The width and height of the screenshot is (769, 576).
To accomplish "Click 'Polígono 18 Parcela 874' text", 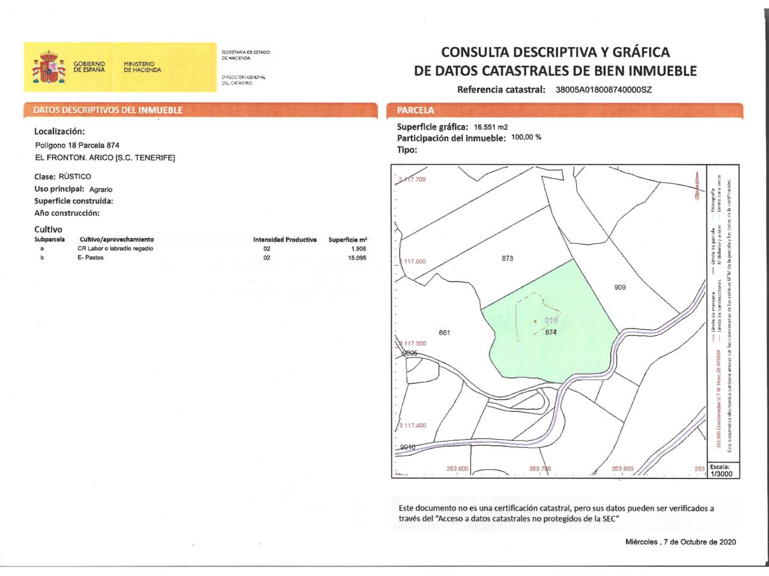I will 77,145.
